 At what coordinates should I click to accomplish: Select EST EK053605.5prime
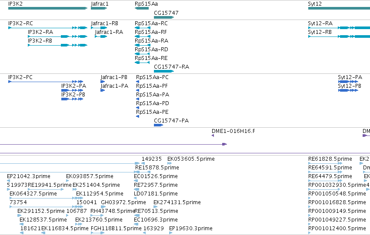pyautogui.click(x=170, y=163)
